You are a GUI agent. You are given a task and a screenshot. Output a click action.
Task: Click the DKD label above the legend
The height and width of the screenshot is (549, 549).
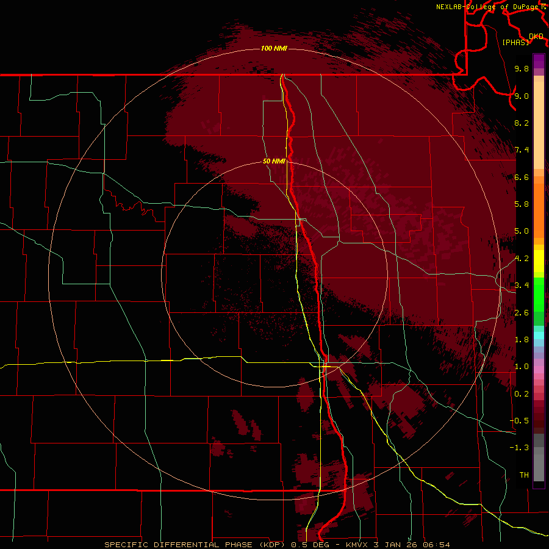click(536, 37)
